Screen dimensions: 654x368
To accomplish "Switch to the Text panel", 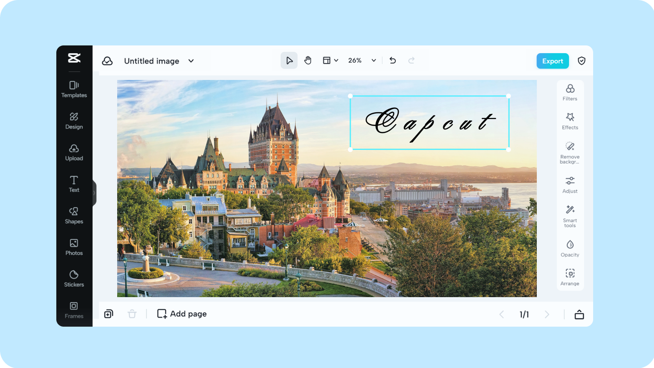I will pos(74,184).
